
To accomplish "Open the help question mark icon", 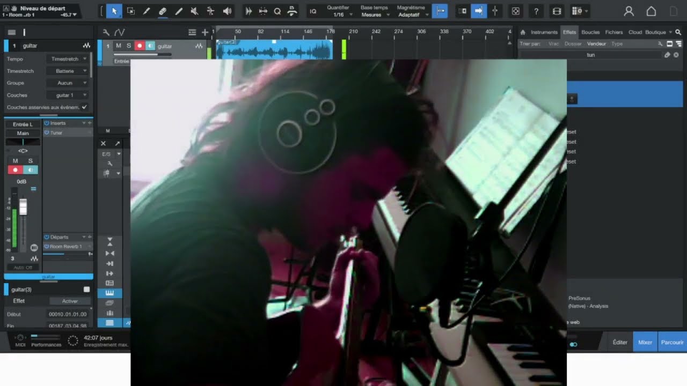I will tap(536, 11).
